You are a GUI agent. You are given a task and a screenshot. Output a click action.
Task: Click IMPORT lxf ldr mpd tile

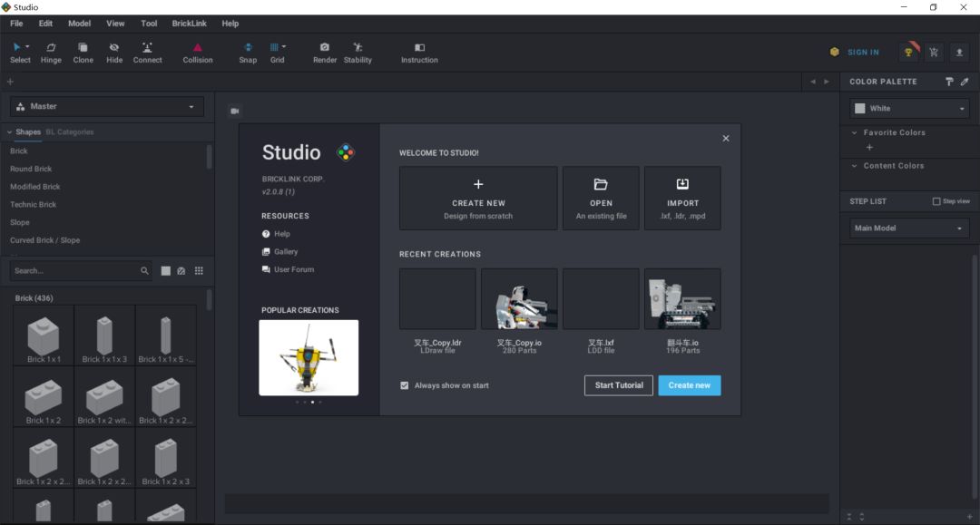(x=682, y=199)
